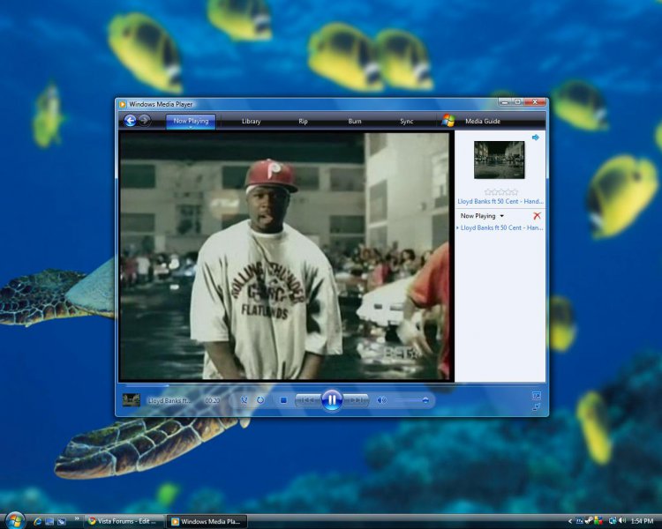The height and width of the screenshot is (529, 662).
Task: Click the small video thumbnail in control bar
Action: (x=131, y=400)
